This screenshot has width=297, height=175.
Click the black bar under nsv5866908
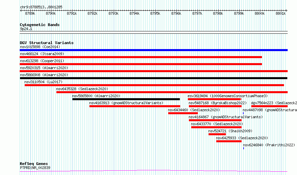(x=154, y=78)
